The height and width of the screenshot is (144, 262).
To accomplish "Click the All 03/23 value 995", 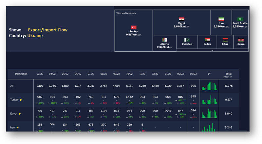I will [193, 86].
